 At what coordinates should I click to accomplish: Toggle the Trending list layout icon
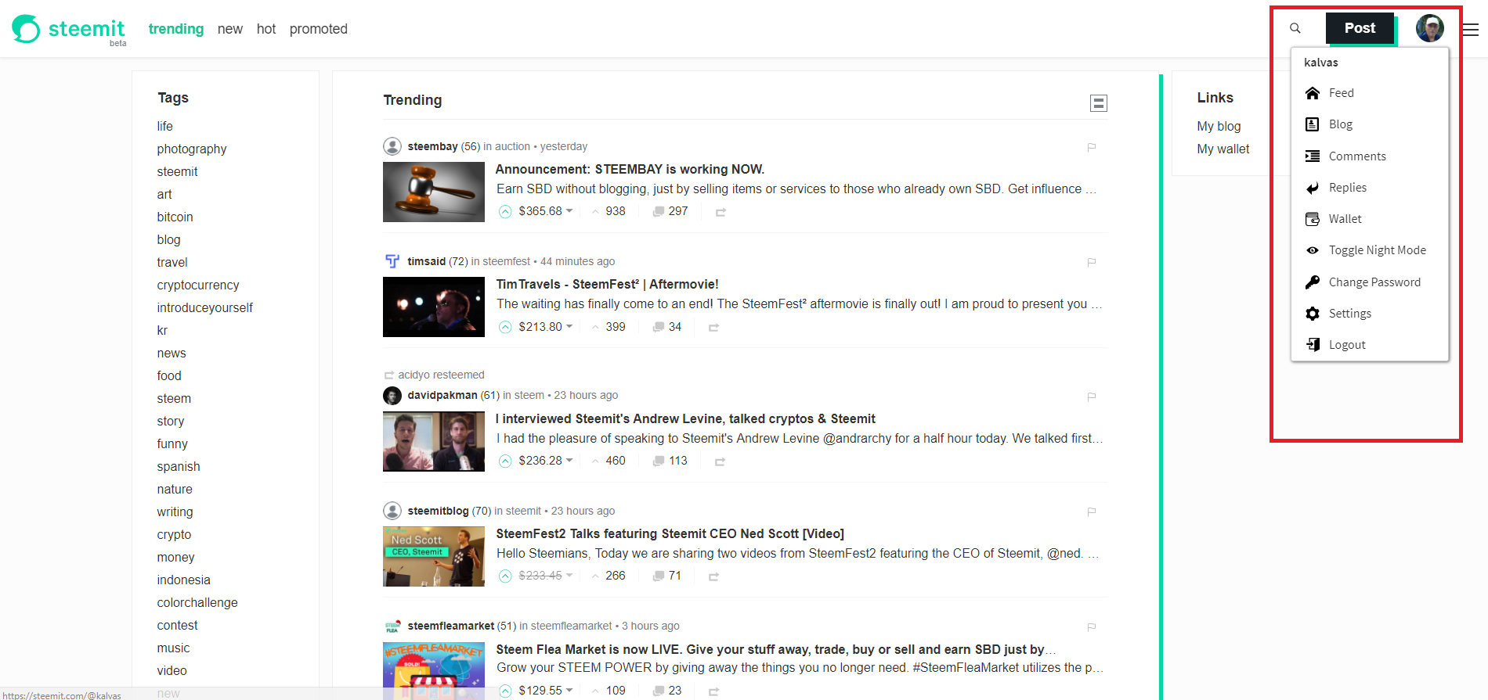point(1099,103)
